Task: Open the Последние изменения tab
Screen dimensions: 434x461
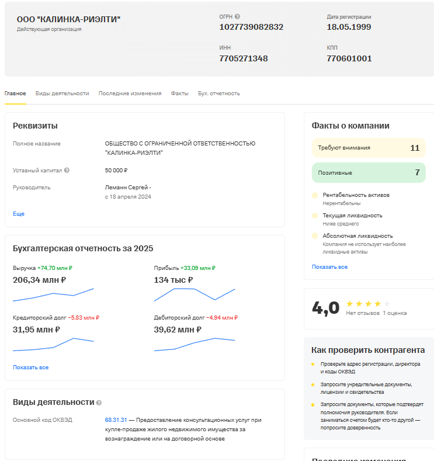Action: (x=130, y=93)
